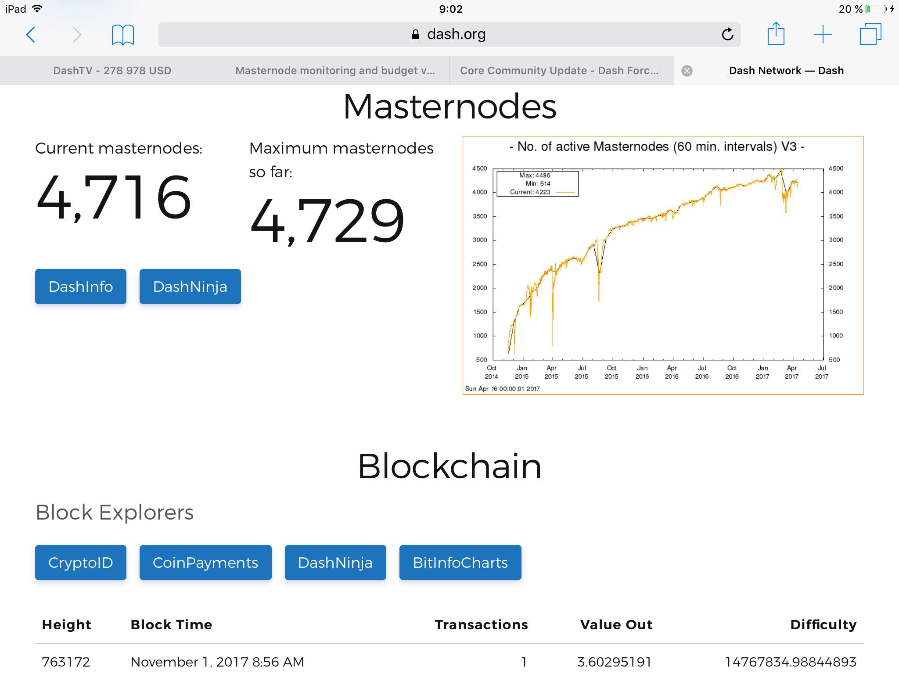The image size is (899, 674).
Task: Open DashNinja under Block Explorers
Action: [335, 563]
